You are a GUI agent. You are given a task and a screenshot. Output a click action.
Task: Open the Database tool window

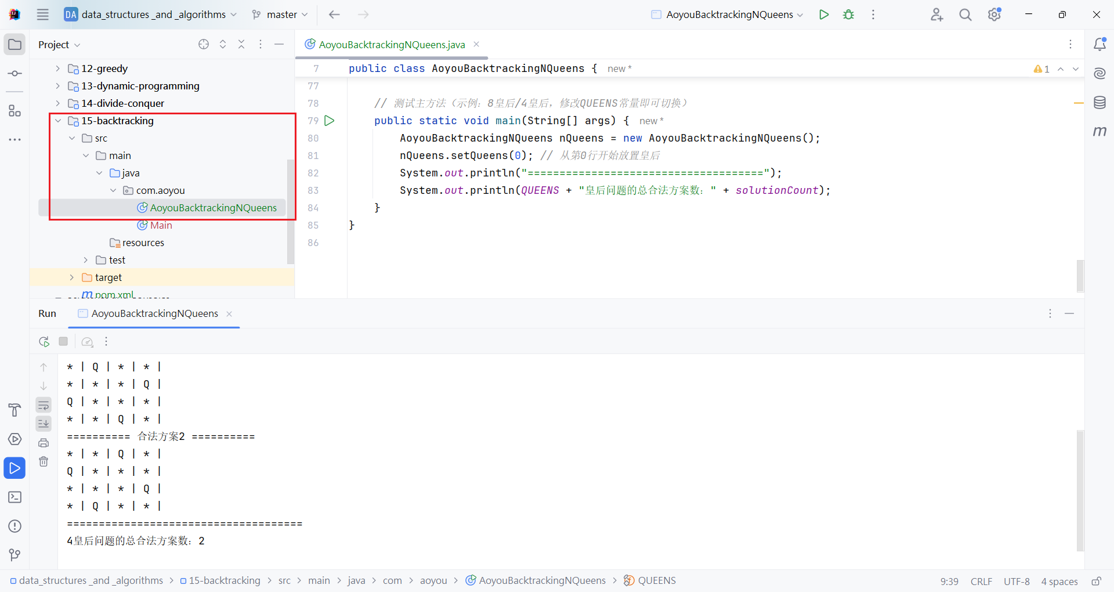click(1099, 103)
